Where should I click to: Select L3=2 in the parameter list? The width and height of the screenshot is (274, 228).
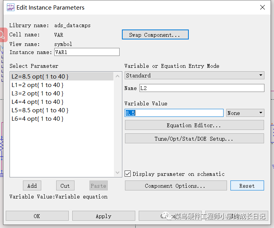37,93
